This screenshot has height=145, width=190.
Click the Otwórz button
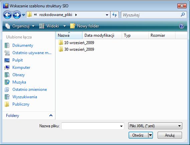click(x=138, y=135)
